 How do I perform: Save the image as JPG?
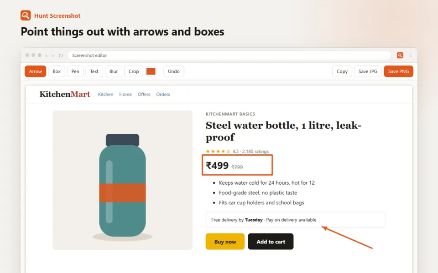coord(368,71)
